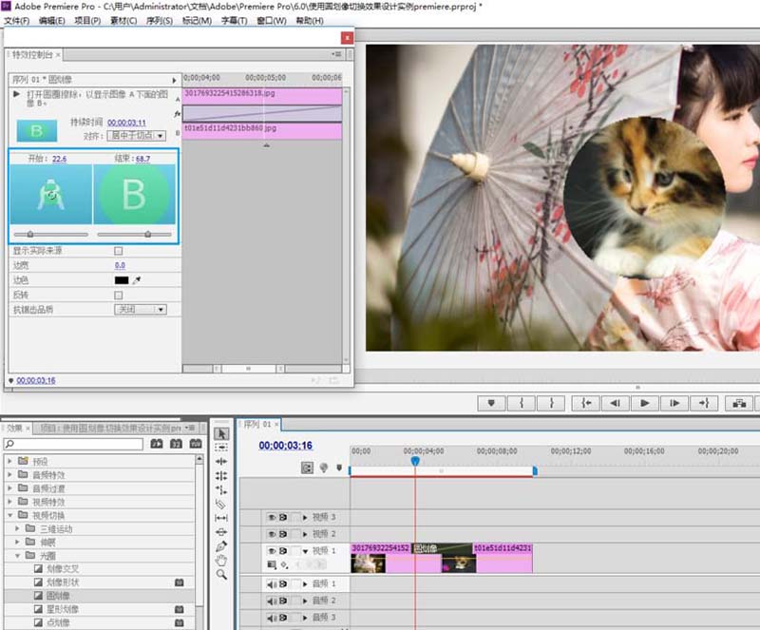Click the end value 68.7

(x=143, y=159)
